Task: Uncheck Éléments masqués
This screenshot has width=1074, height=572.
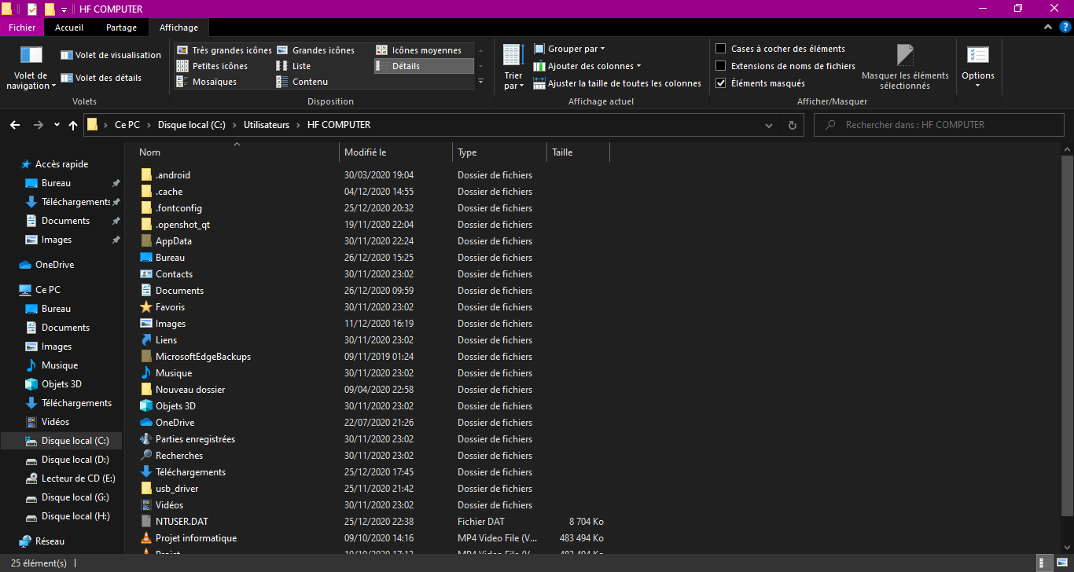Action: (721, 83)
